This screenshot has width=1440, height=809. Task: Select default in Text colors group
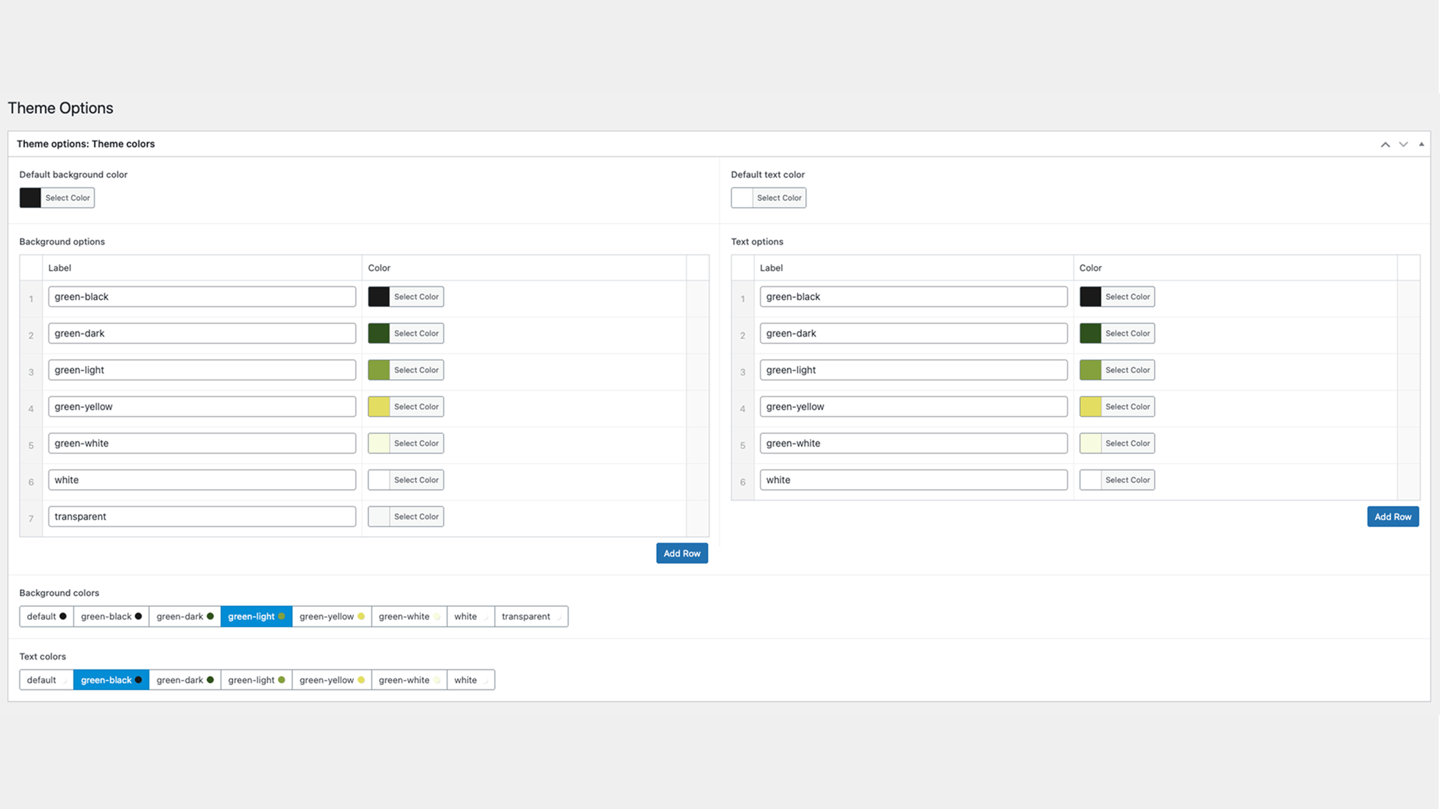click(46, 680)
